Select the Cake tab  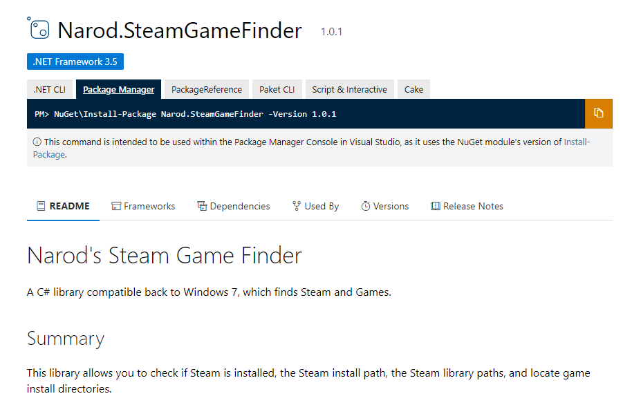click(413, 89)
